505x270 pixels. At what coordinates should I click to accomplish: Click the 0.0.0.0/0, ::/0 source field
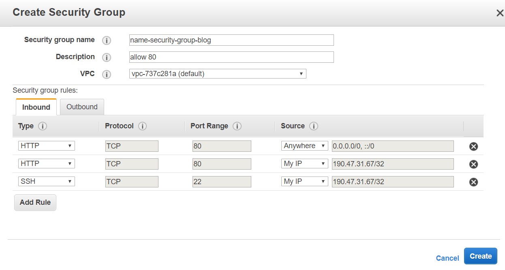coord(393,146)
